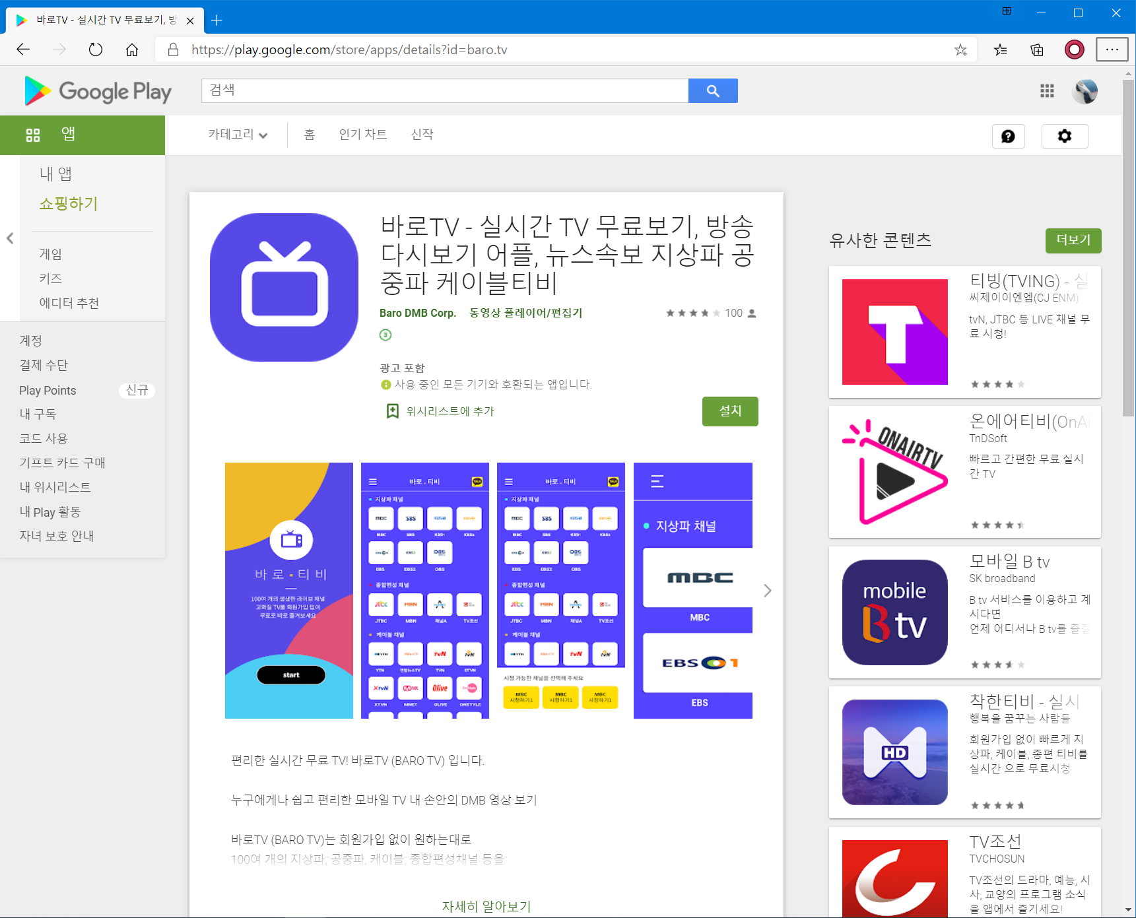Click into the 검색 search field
This screenshot has height=918, width=1136.
(445, 90)
